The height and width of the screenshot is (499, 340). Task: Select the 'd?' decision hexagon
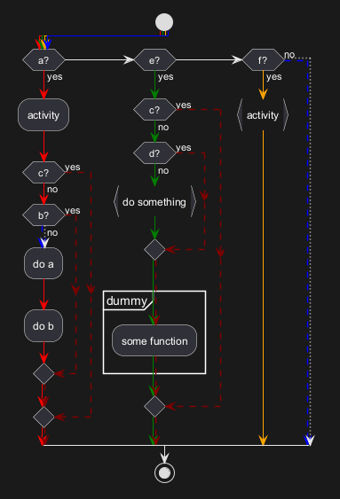(154, 153)
